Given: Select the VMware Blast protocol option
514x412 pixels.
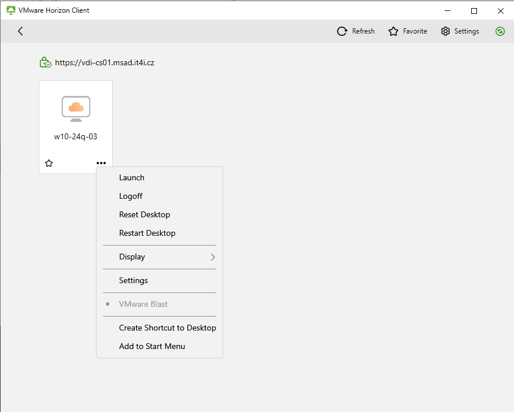Looking at the screenshot, I should (143, 305).
